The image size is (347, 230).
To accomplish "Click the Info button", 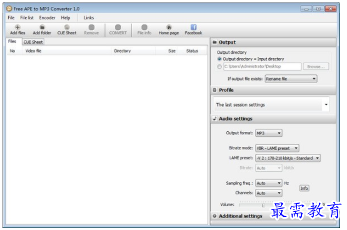I will (304, 188).
